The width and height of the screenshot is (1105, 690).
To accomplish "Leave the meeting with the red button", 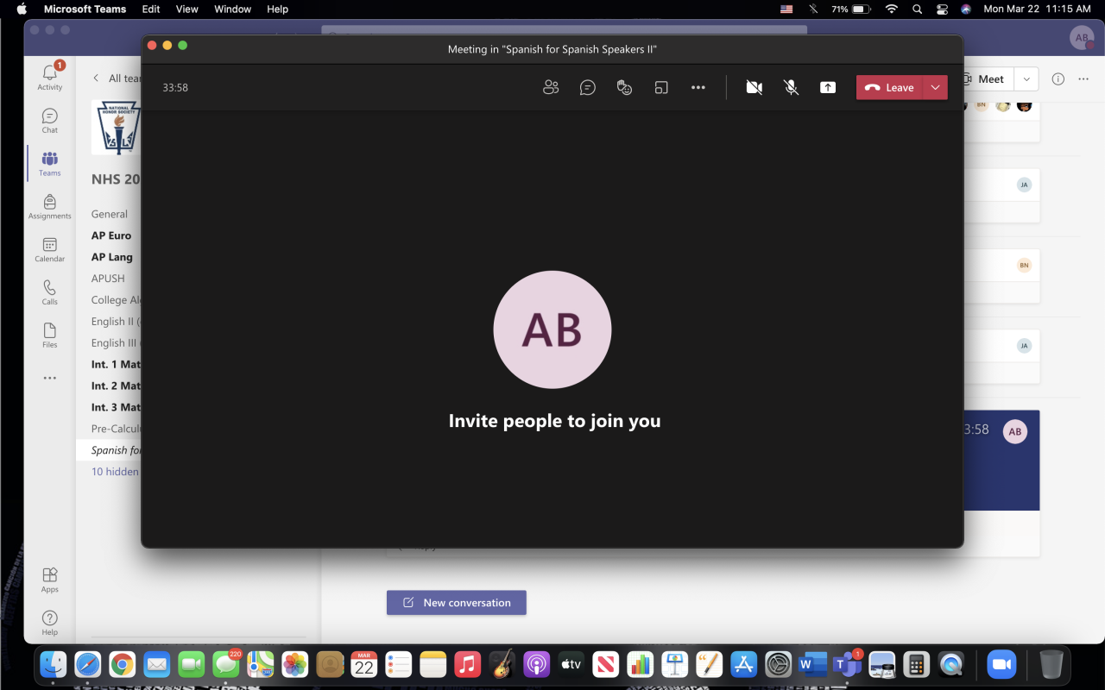I will [x=890, y=87].
